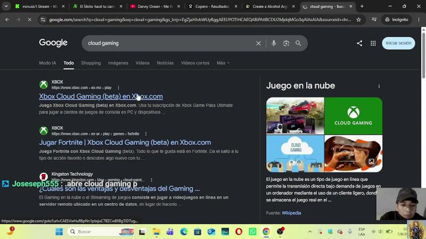Switch to the Copero - Resultados tab
426x239 pixels.
[x=212, y=6]
